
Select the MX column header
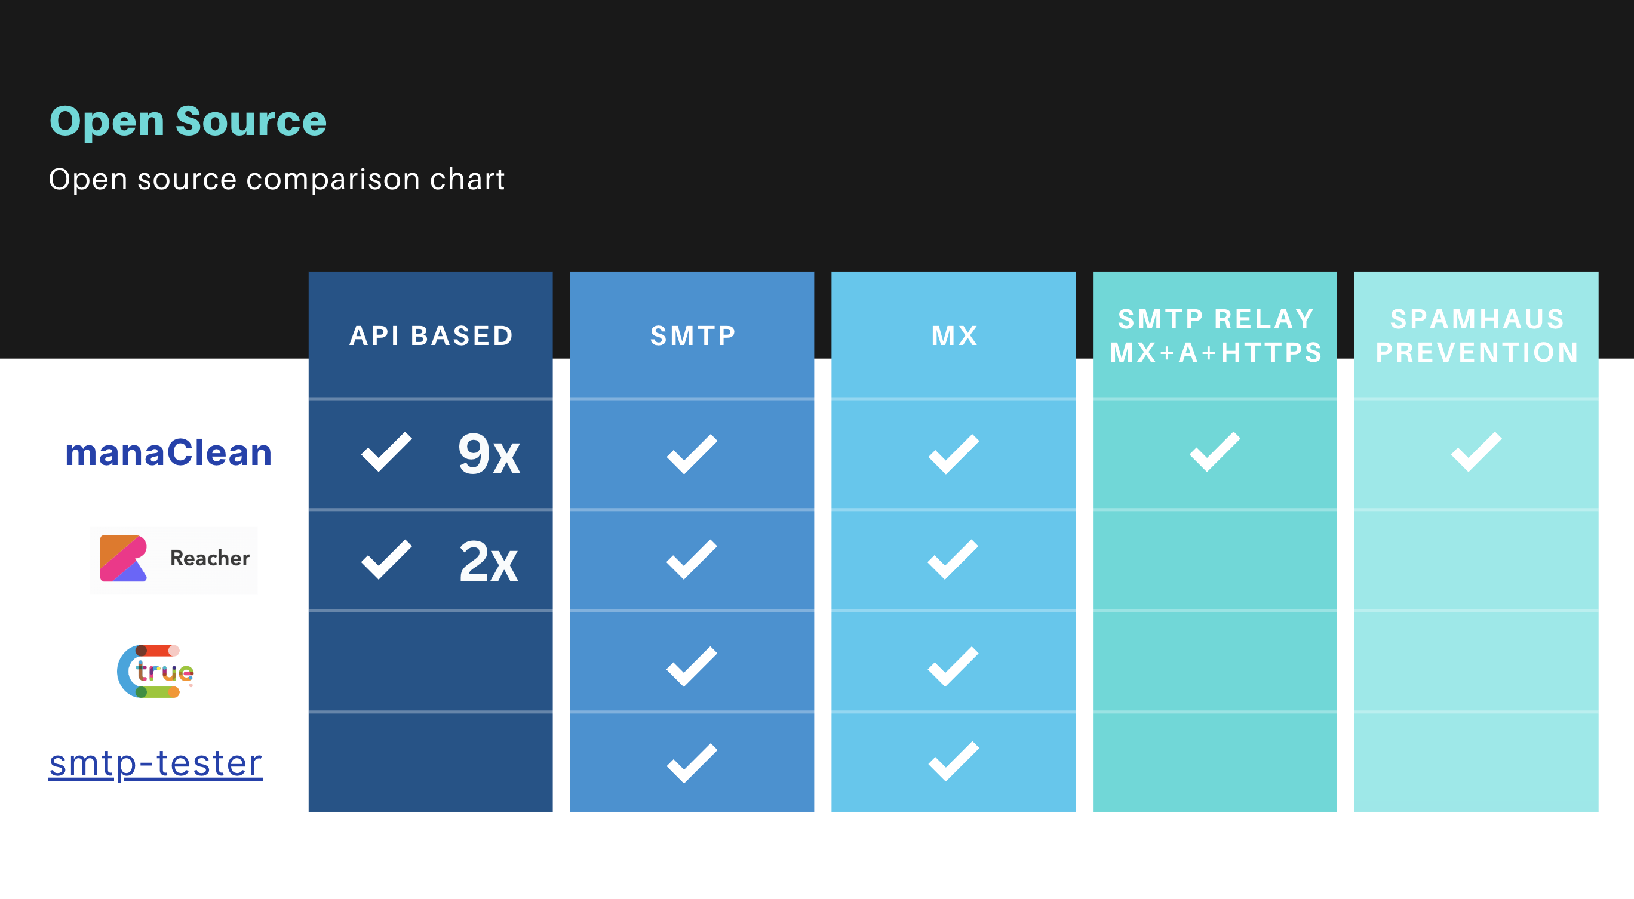click(x=954, y=335)
